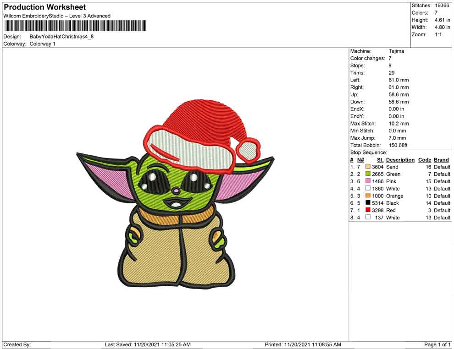Click the Wilcom EmbroideryStudio – Level 3 Advanced text

57,16
